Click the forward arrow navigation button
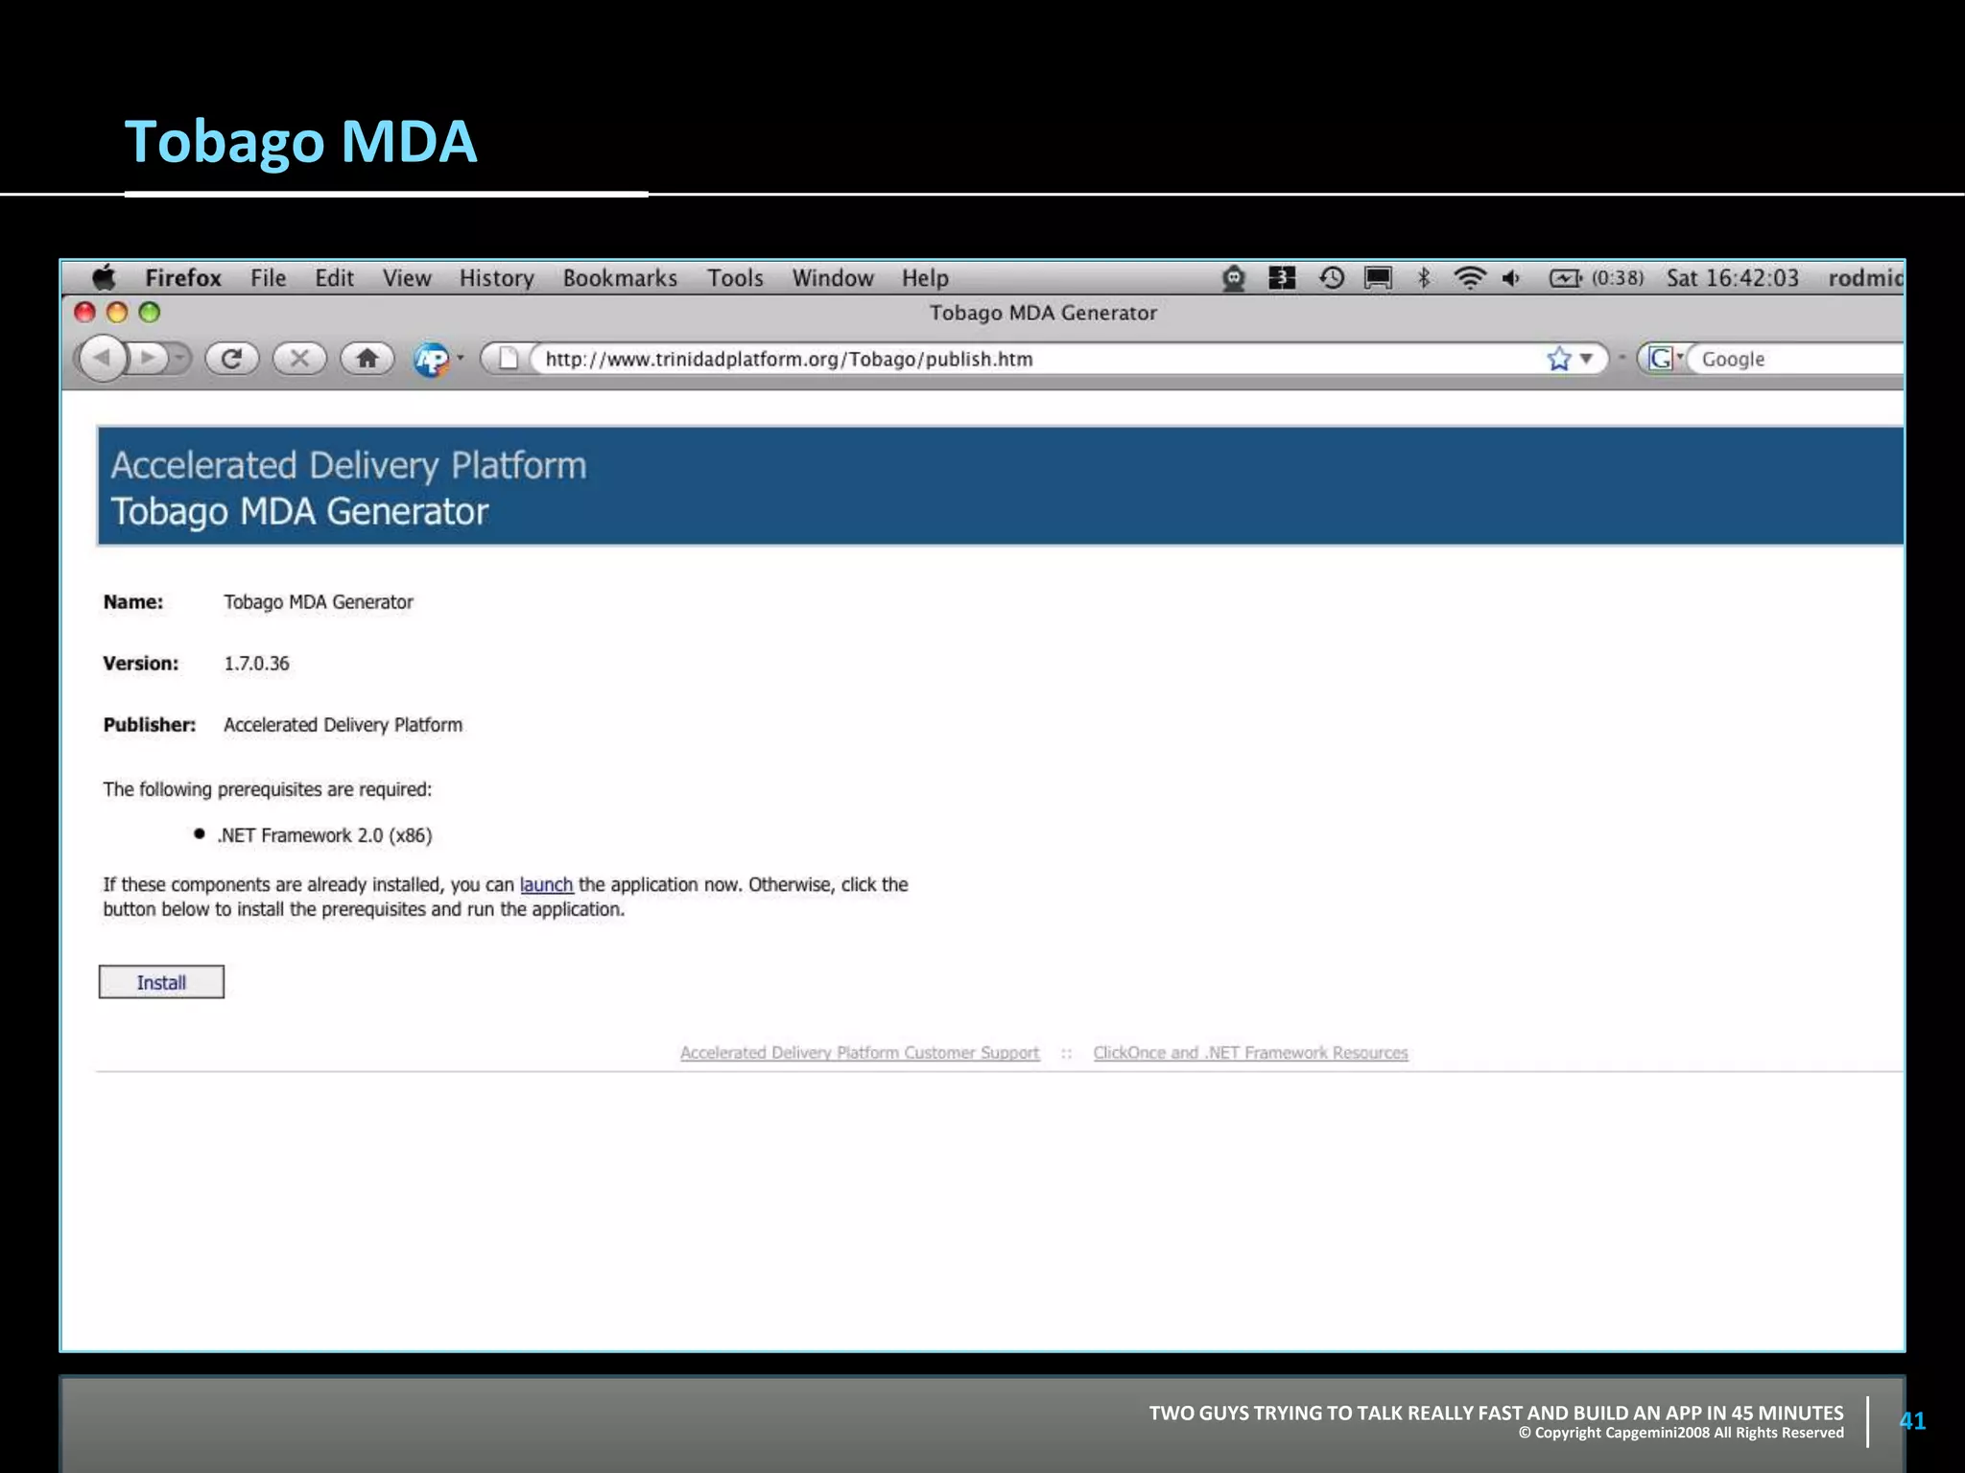The width and height of the screenshot is (1965, 1473). click(147, 359)
